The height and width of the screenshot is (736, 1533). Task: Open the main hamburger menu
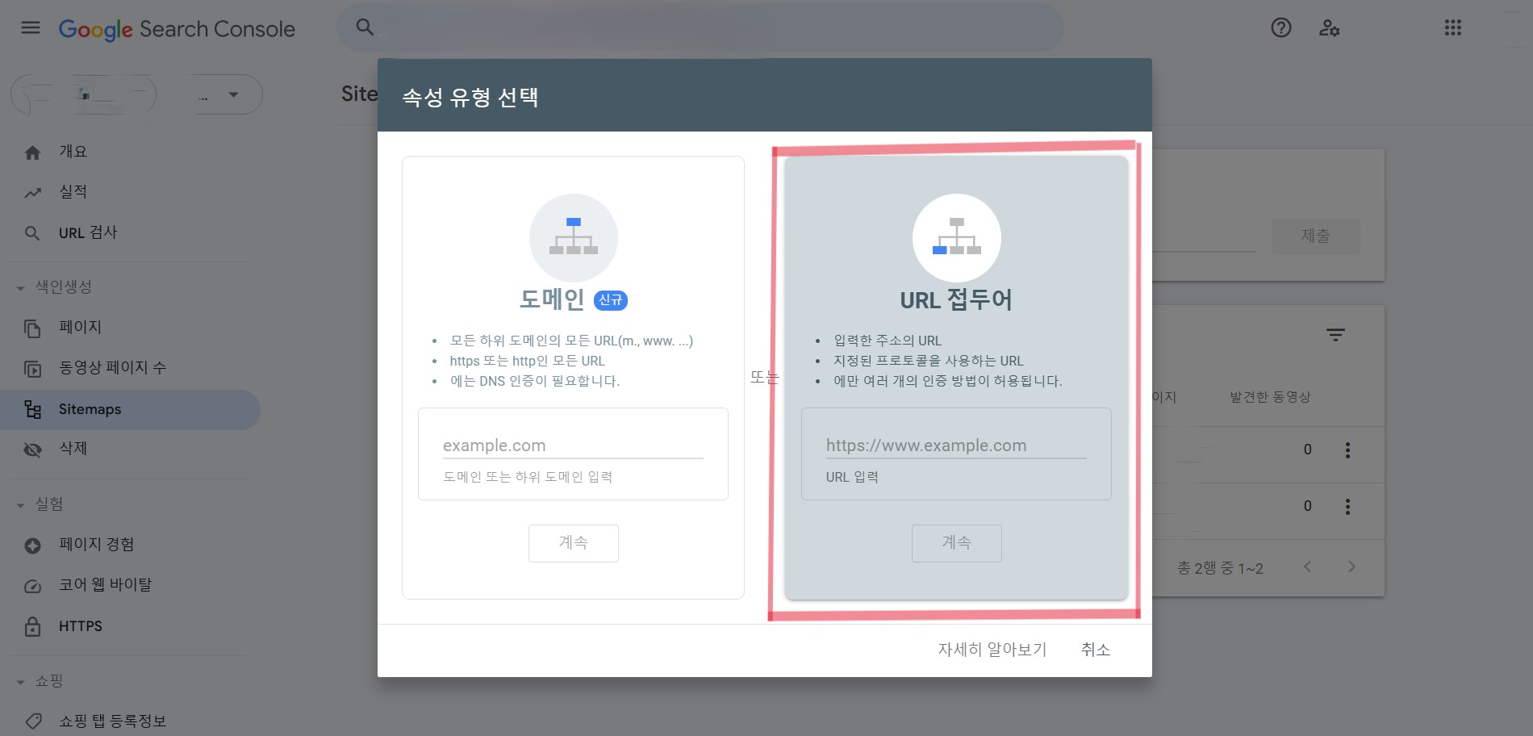(31, 28)
